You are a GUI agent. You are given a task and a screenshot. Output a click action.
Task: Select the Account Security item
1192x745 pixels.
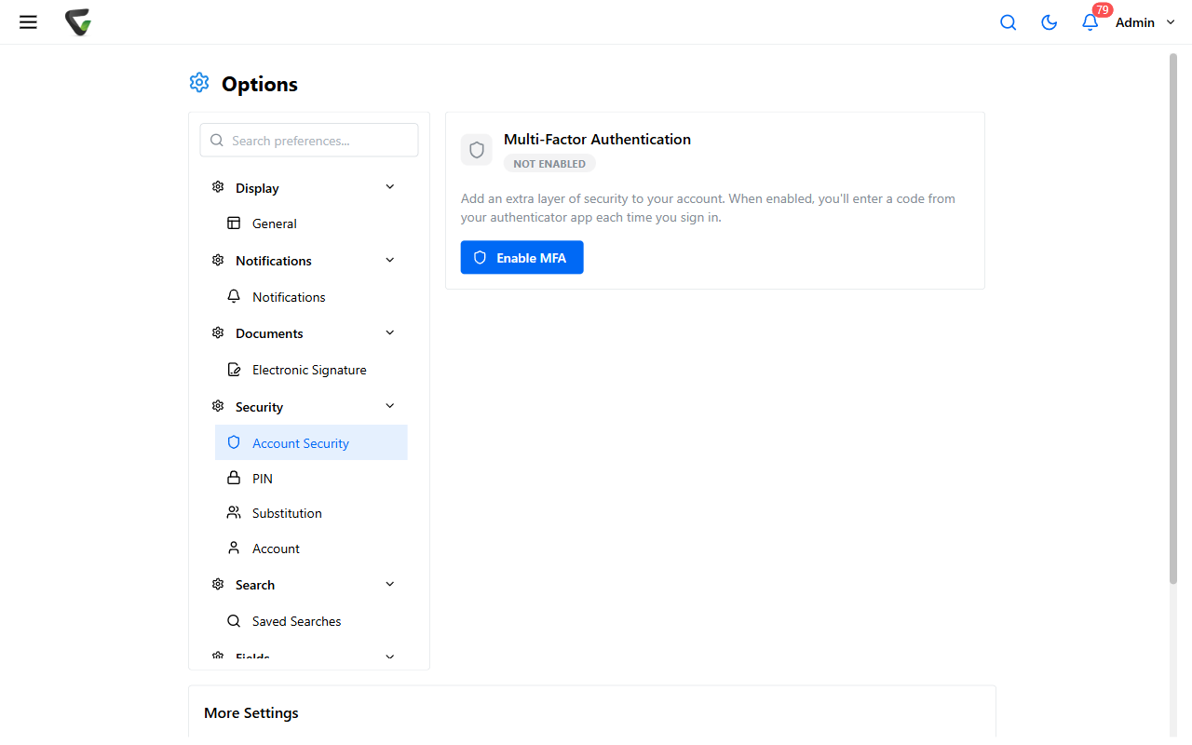point(311,442)
